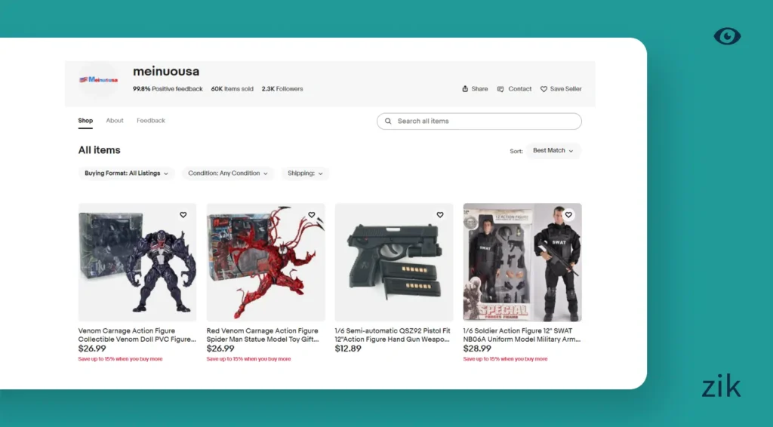
Task: Click the eye icon in top-right corner
Action: [x=727, y=36]
